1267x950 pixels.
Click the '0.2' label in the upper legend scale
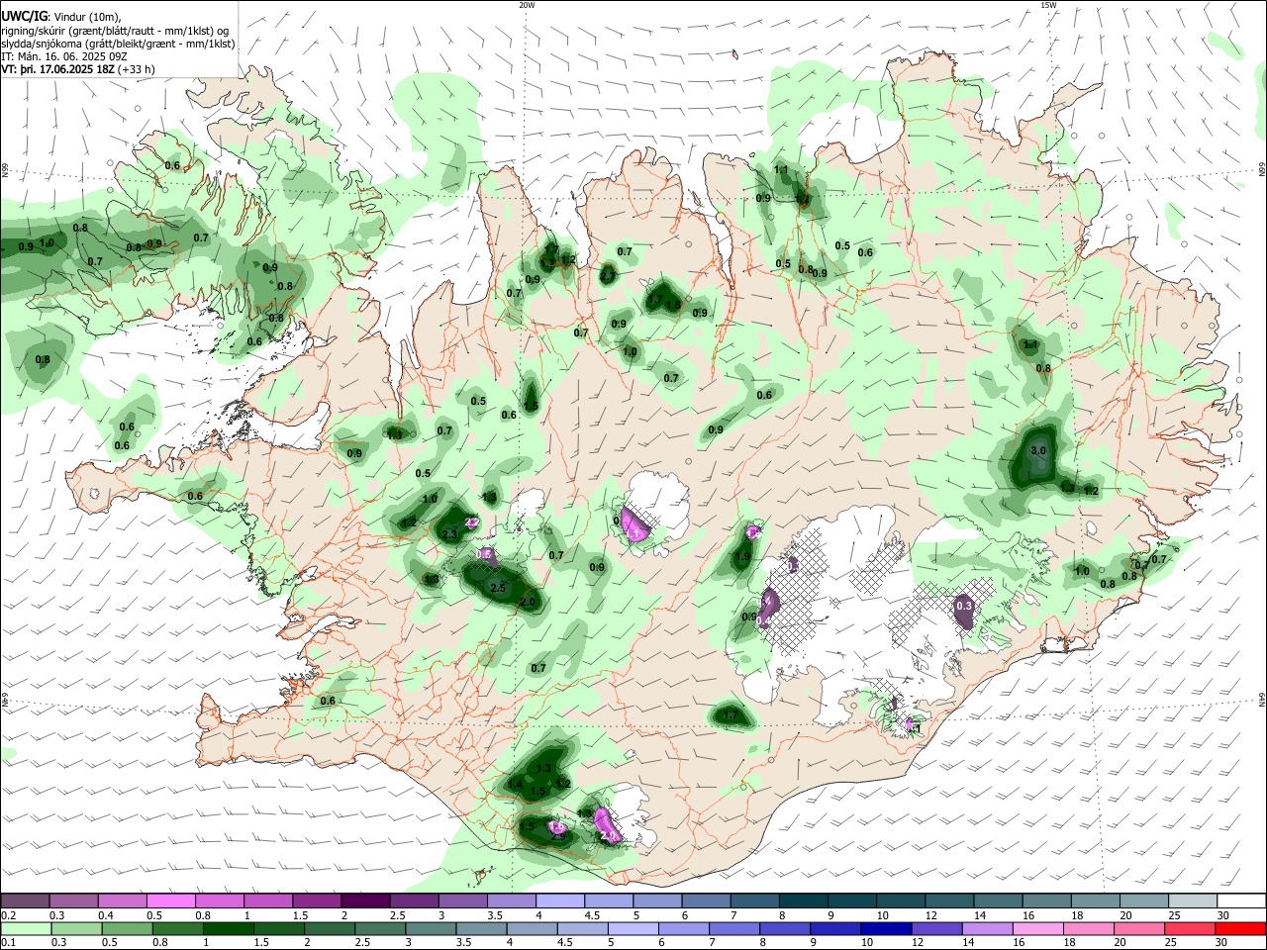[7, 915]
